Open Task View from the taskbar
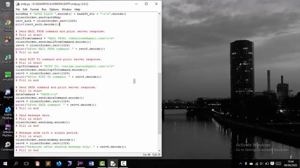 (26, 163)
